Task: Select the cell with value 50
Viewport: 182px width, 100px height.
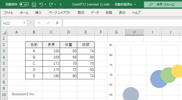Action: (x=86, y=70)
